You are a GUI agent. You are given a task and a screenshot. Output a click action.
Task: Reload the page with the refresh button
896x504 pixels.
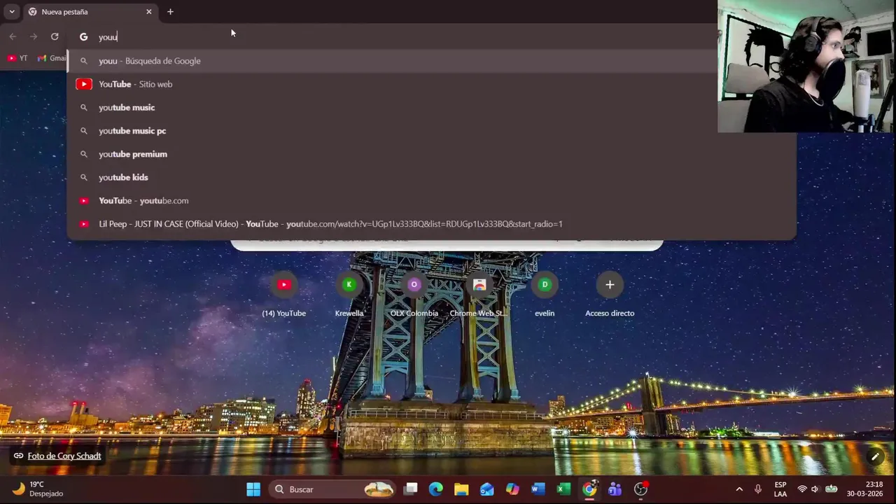click(x=55, y=36)
